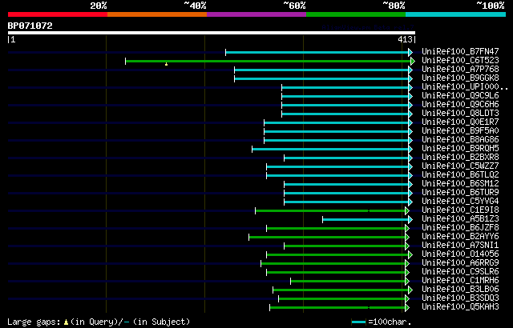Select the UniRef100_B9F5A0 label
Viewport: 513px width, 328px height.
click(460, 130)
